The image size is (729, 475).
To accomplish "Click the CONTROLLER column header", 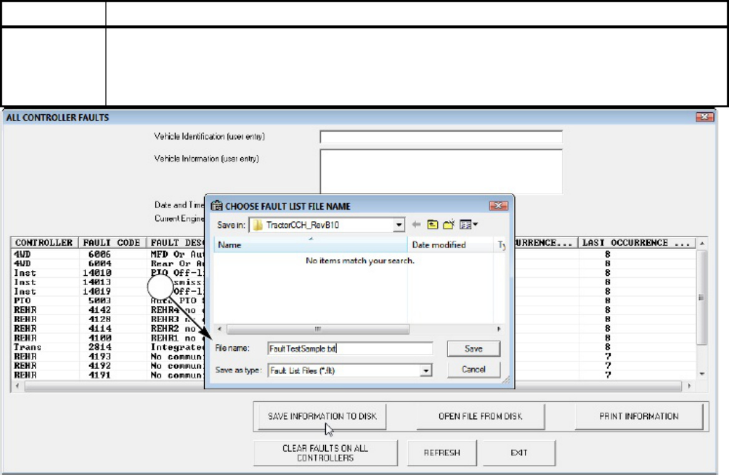I will tap(44, 243).
